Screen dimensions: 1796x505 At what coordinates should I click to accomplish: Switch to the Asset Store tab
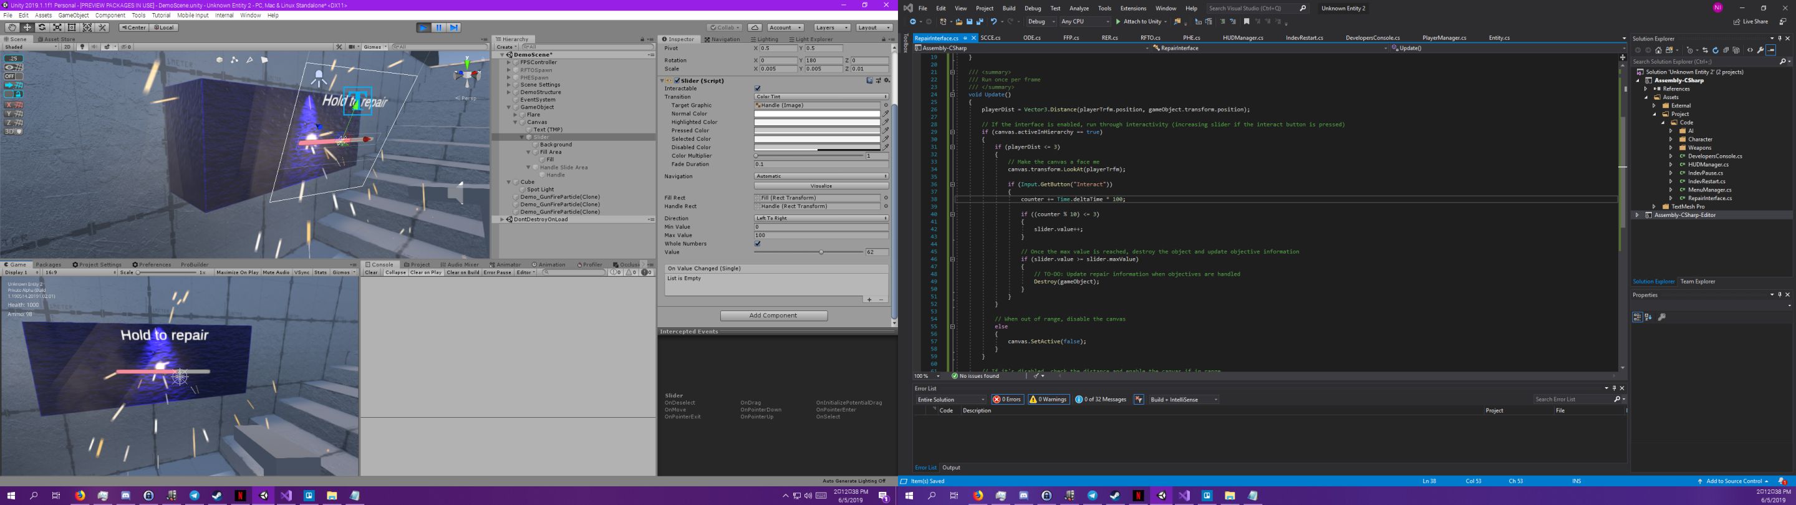[57, 39]
